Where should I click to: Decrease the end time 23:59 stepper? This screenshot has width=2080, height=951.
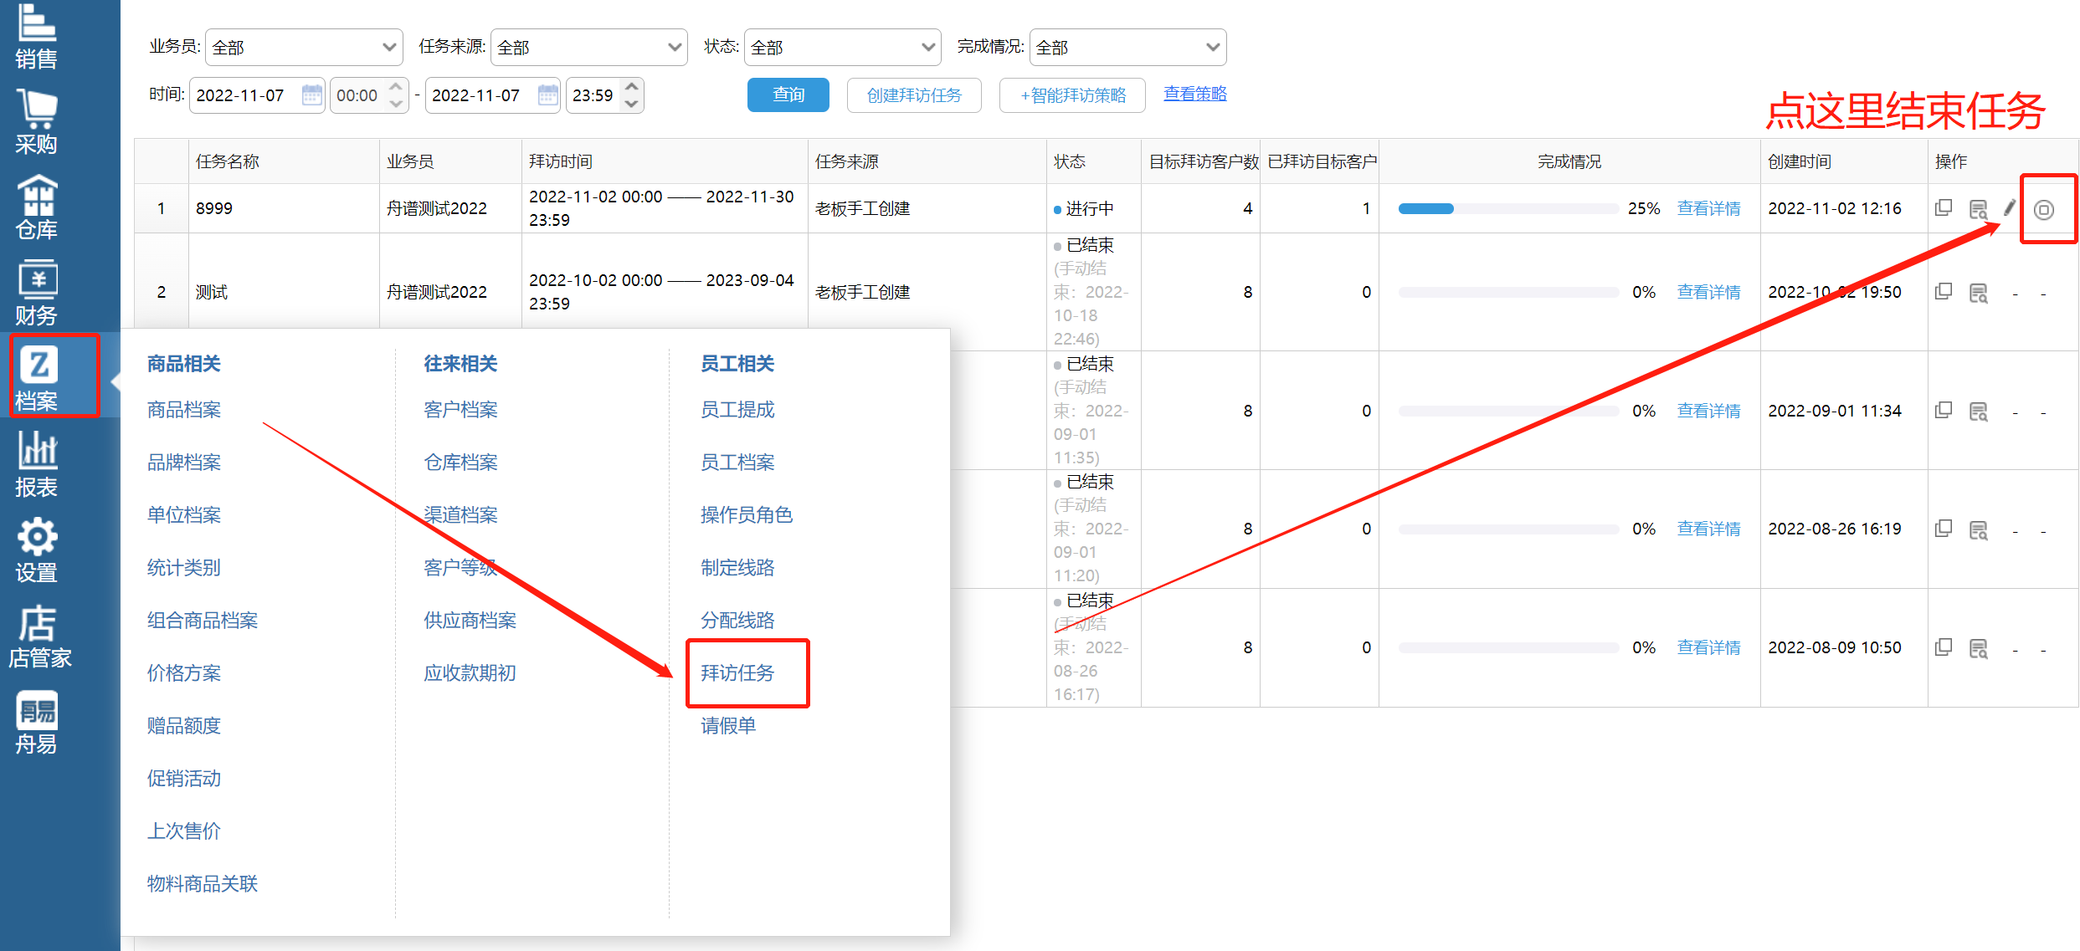[x=632, y=104]
